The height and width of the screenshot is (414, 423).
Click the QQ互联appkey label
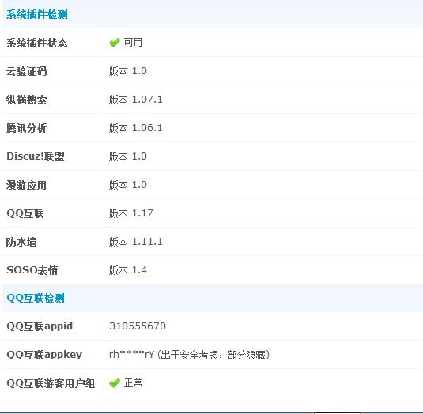(x=44, y=355)
